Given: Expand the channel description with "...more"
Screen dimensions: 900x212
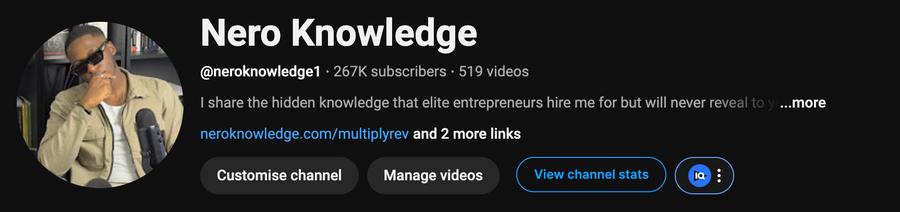Looking at the screenshot, I should point(802,103).
